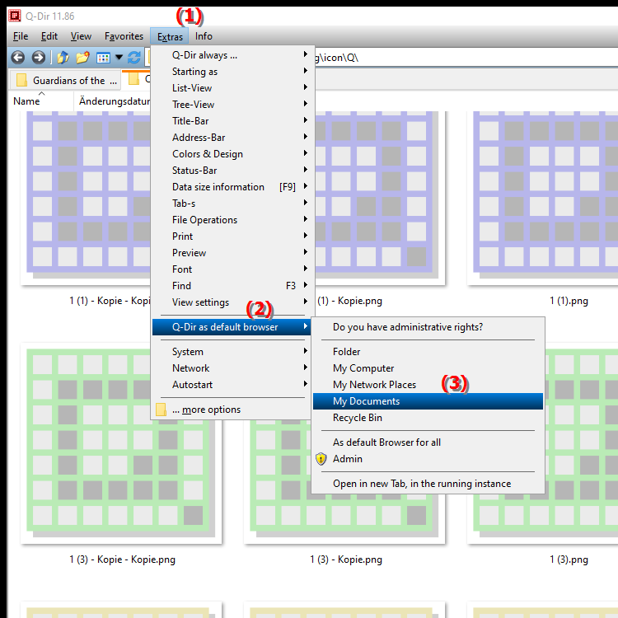Select the 1 (3) - Kopie - Kopie.png thumbnail

point(121,443)
